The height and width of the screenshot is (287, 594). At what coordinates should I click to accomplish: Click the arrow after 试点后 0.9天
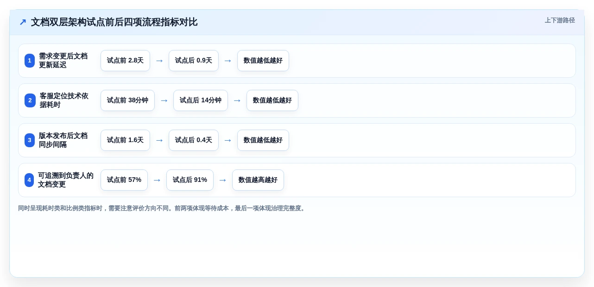(x=228, y=61)
